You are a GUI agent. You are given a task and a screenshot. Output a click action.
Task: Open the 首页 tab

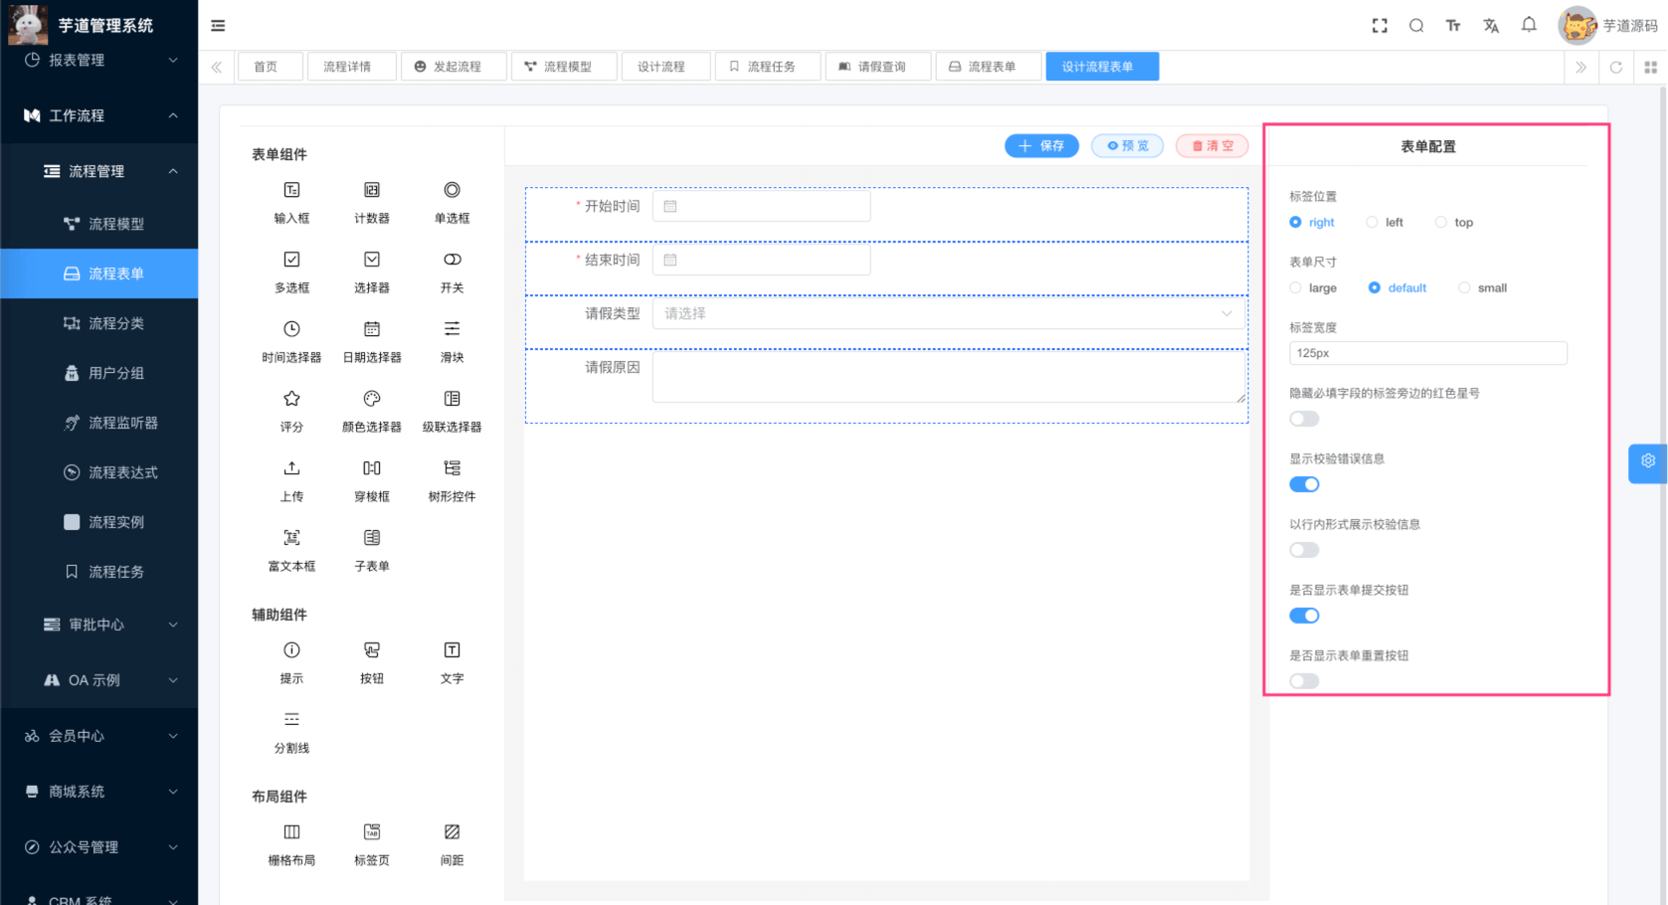270,66
